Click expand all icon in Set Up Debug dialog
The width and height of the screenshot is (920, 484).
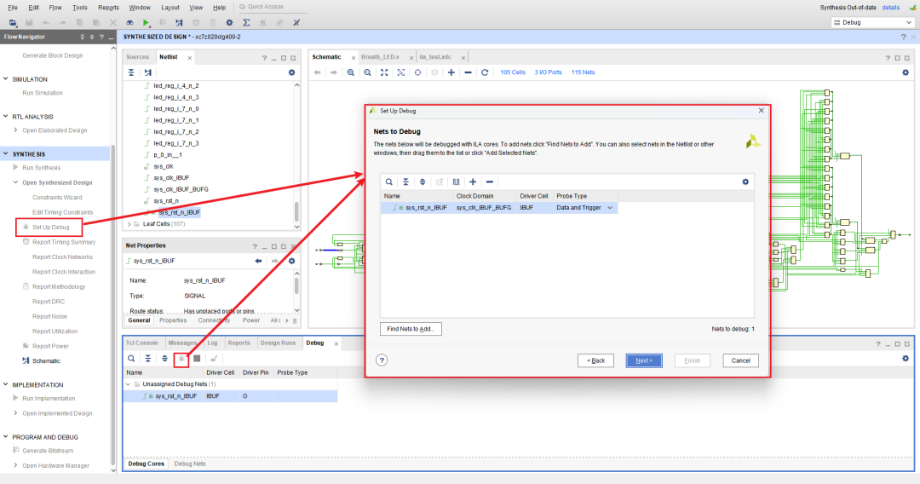tap(423, 181)
